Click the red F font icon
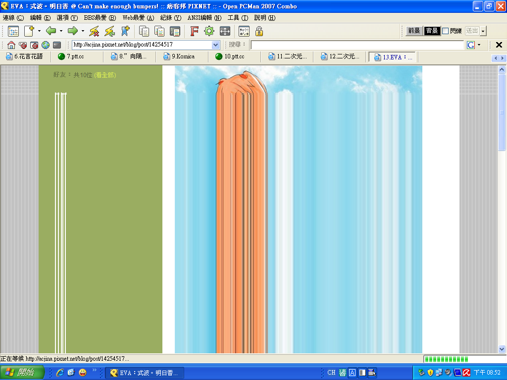The image size is (507, 380). [194, 31]
